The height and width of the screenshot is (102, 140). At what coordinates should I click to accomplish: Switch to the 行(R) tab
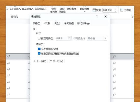(47, 23)
